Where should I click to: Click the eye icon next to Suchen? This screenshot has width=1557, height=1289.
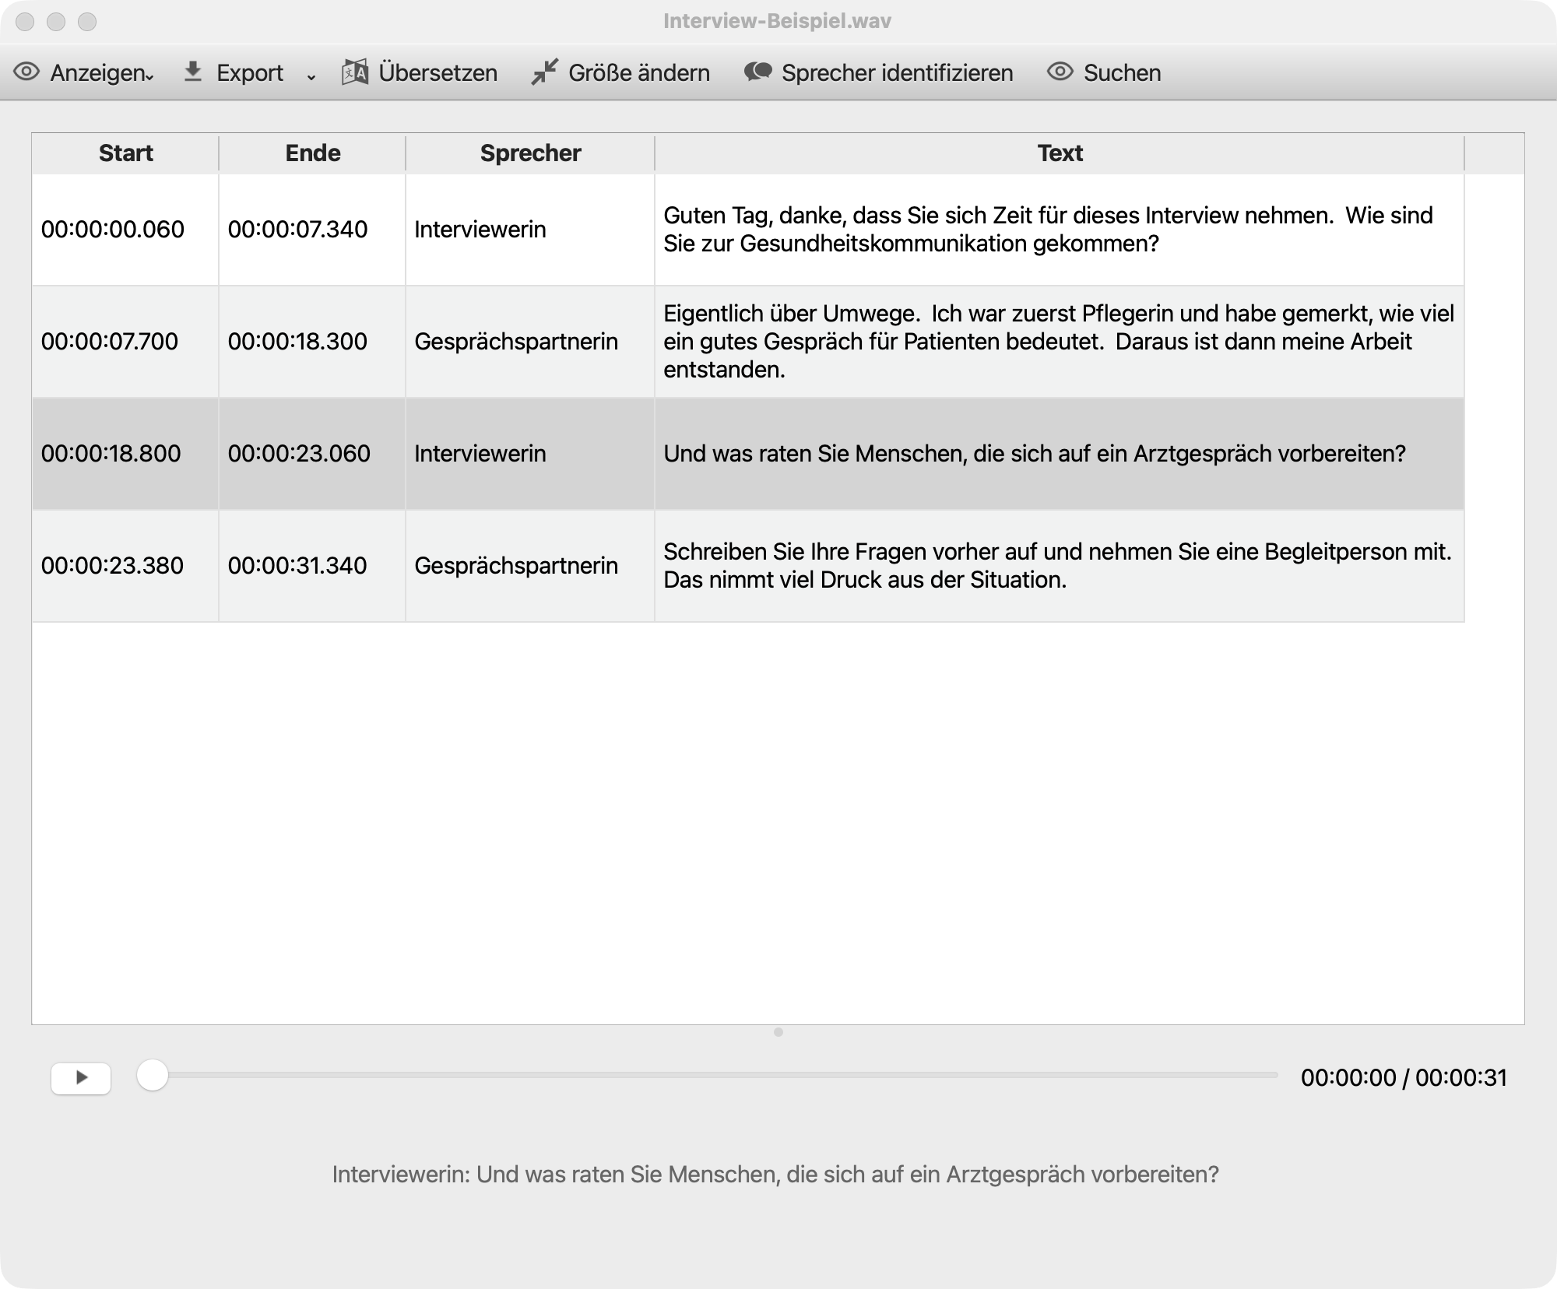pos(1060,72)
